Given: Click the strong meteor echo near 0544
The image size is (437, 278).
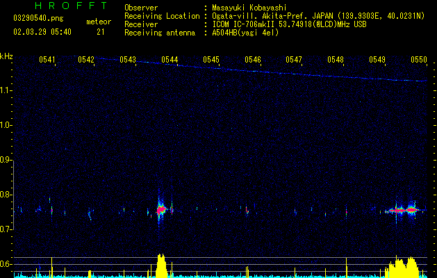Looking at the screenshot, I should [161, 209].
